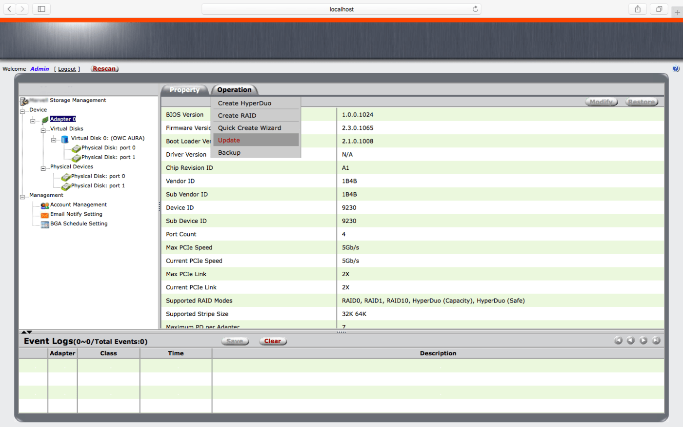The height and width of the screenshot is (427, 683).
Task: Select Virtual Disk 0: (OWC AURA)
Action: [108, 138]
